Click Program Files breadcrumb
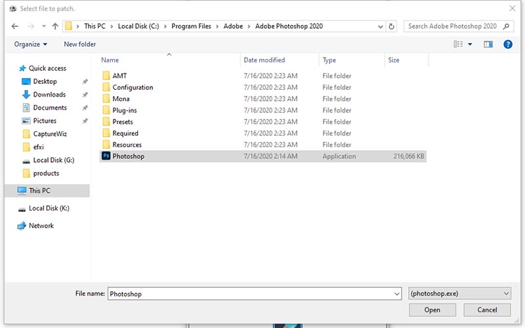 (x=191, y=26)
